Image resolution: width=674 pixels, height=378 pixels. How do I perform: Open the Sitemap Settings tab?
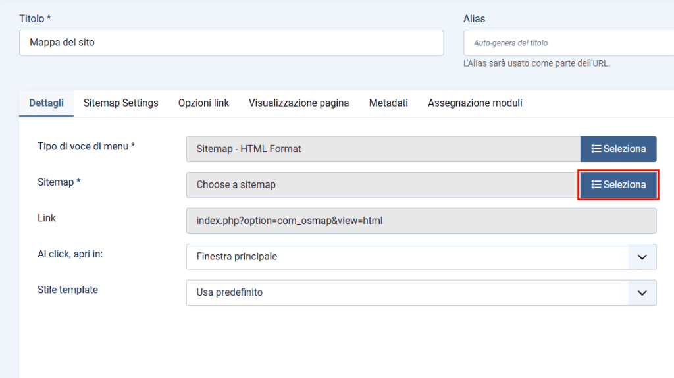click(121, 103)
